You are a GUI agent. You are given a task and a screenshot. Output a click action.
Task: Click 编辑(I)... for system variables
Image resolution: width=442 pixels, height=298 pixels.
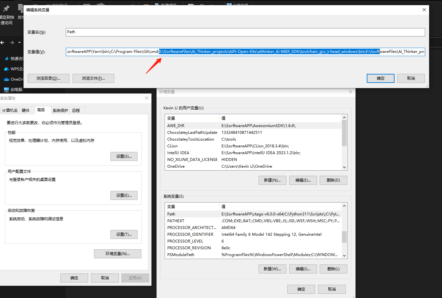(303, 269)
